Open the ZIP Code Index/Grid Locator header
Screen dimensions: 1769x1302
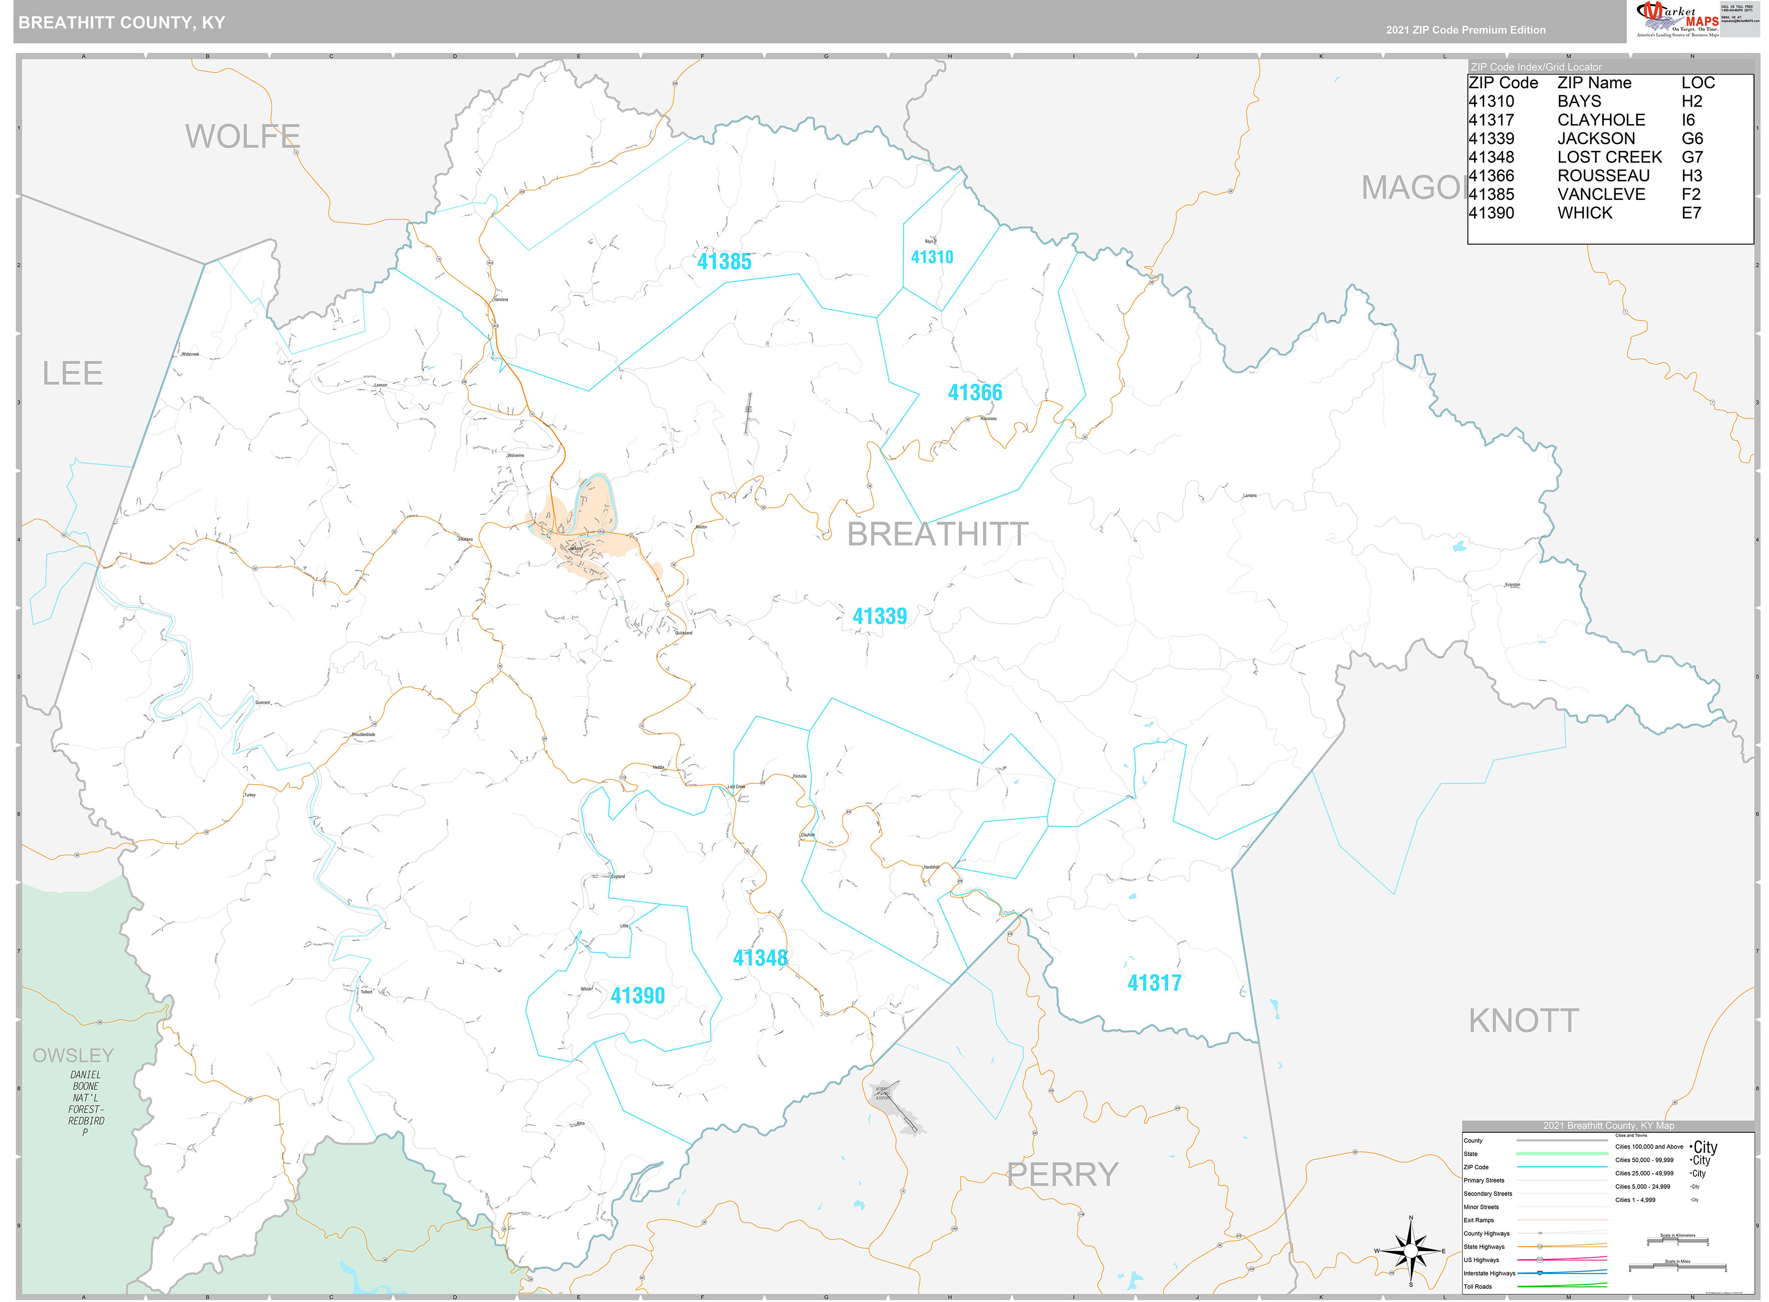pyautogui.click(x=1536, y=66)
